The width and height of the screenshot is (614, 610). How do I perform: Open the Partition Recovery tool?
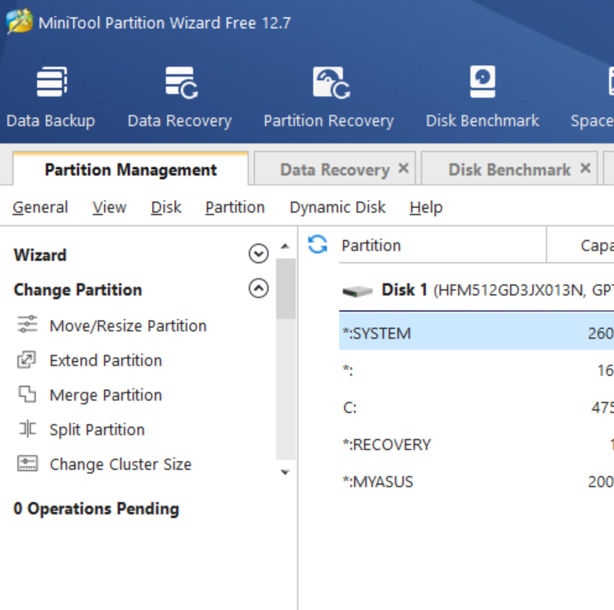pyautogui.click(x=329, y=98)
